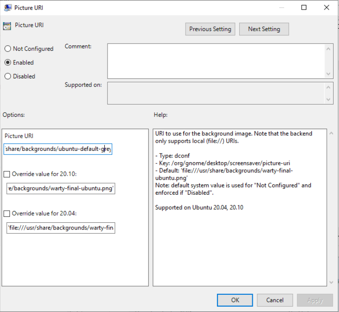Click the Help pane scroll down arrow

[x=331, y=282]
